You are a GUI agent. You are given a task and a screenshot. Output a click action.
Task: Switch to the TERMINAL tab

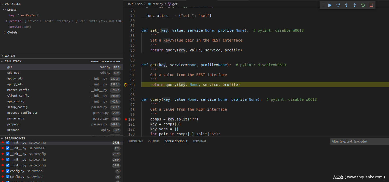[200, 141]
